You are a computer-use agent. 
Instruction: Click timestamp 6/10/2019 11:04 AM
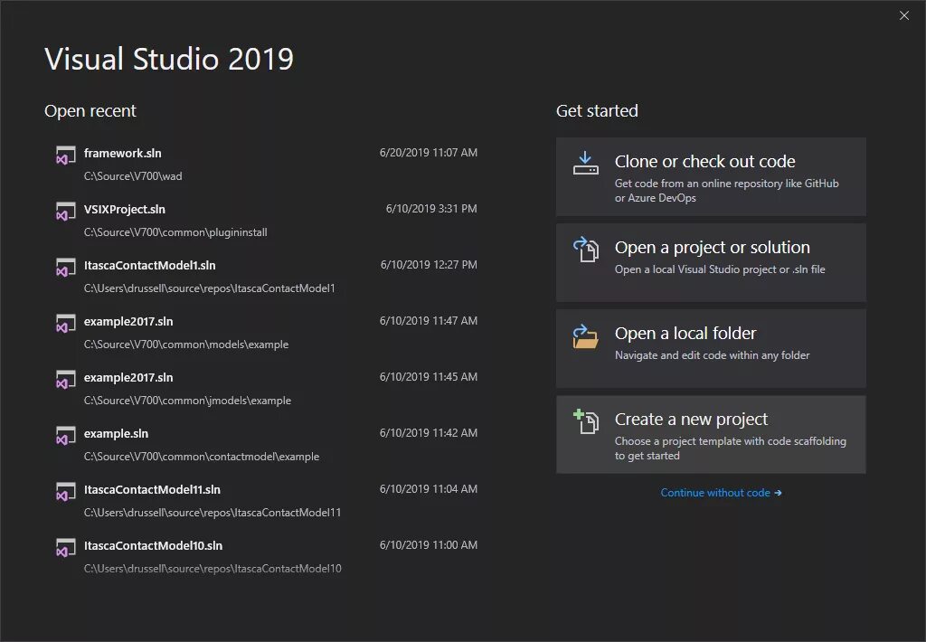tap(428, 489)
